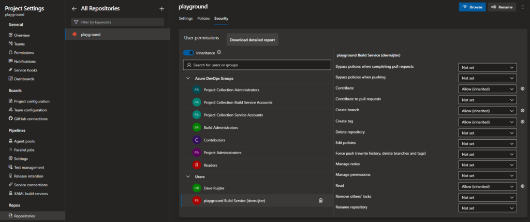Viewport: 530px width, 222px height.
Task: Click the Browse button
Action: (472, 7)
